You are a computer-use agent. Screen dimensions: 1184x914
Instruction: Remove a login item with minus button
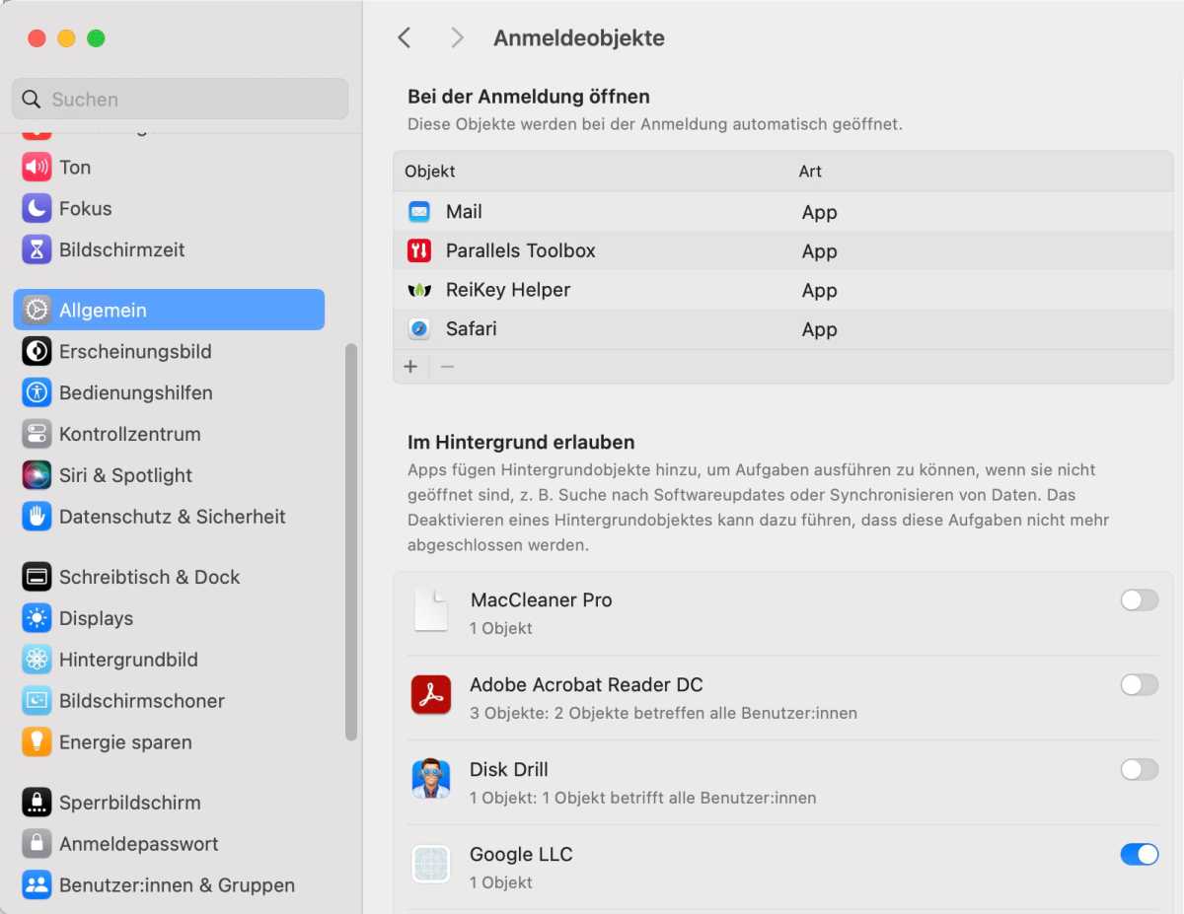(x=447, y=367)
